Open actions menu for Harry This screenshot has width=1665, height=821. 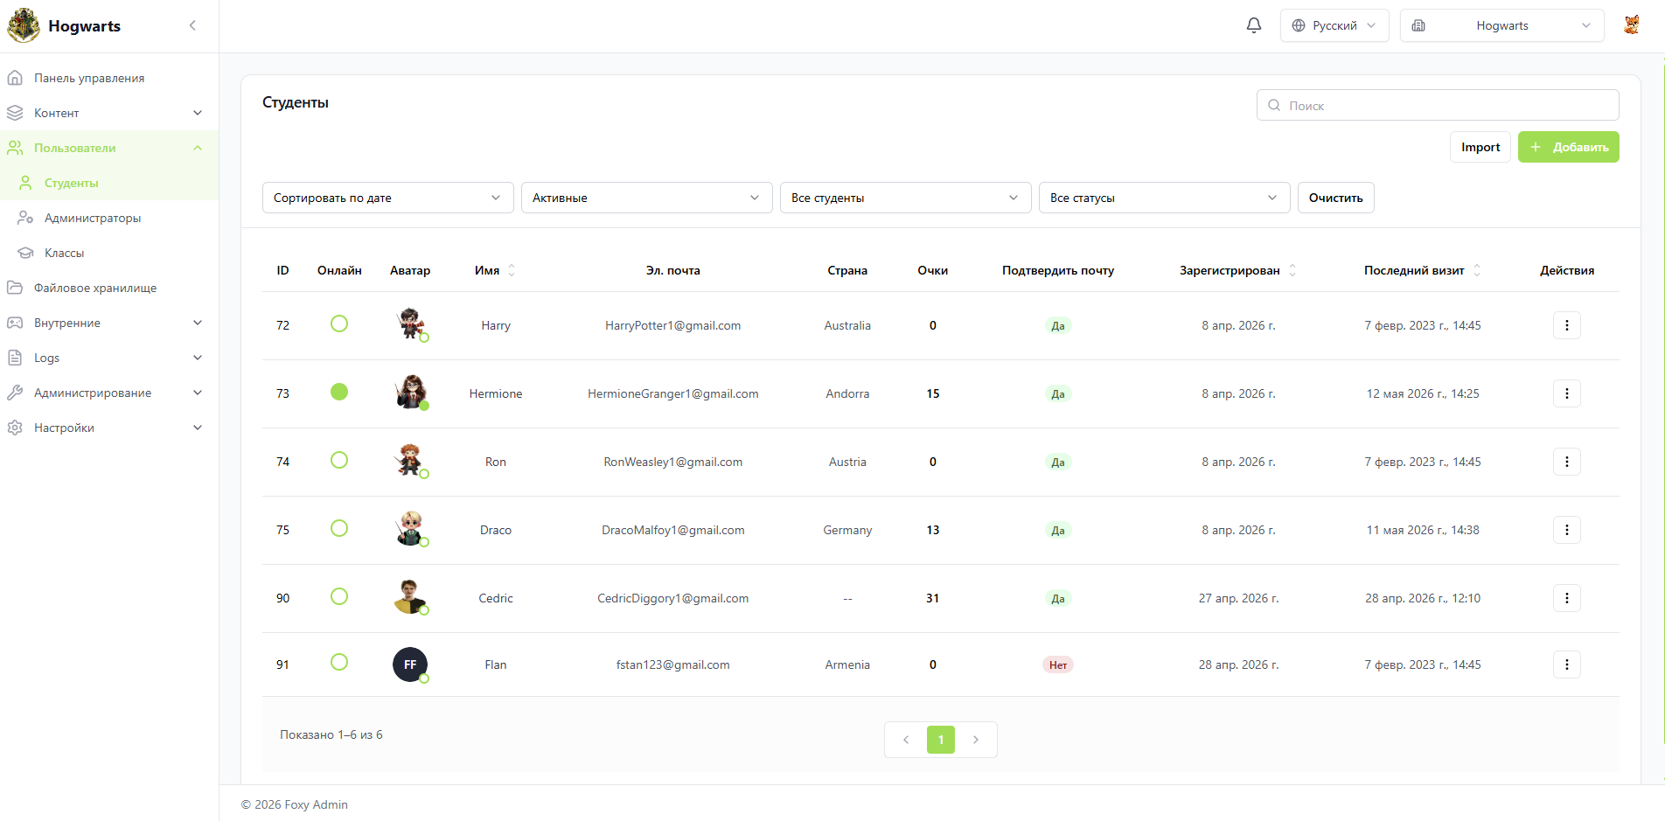1567,325
